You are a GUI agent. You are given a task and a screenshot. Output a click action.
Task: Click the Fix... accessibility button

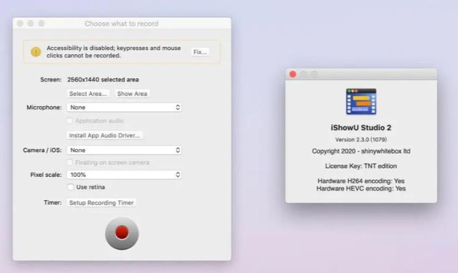(200, 52)
